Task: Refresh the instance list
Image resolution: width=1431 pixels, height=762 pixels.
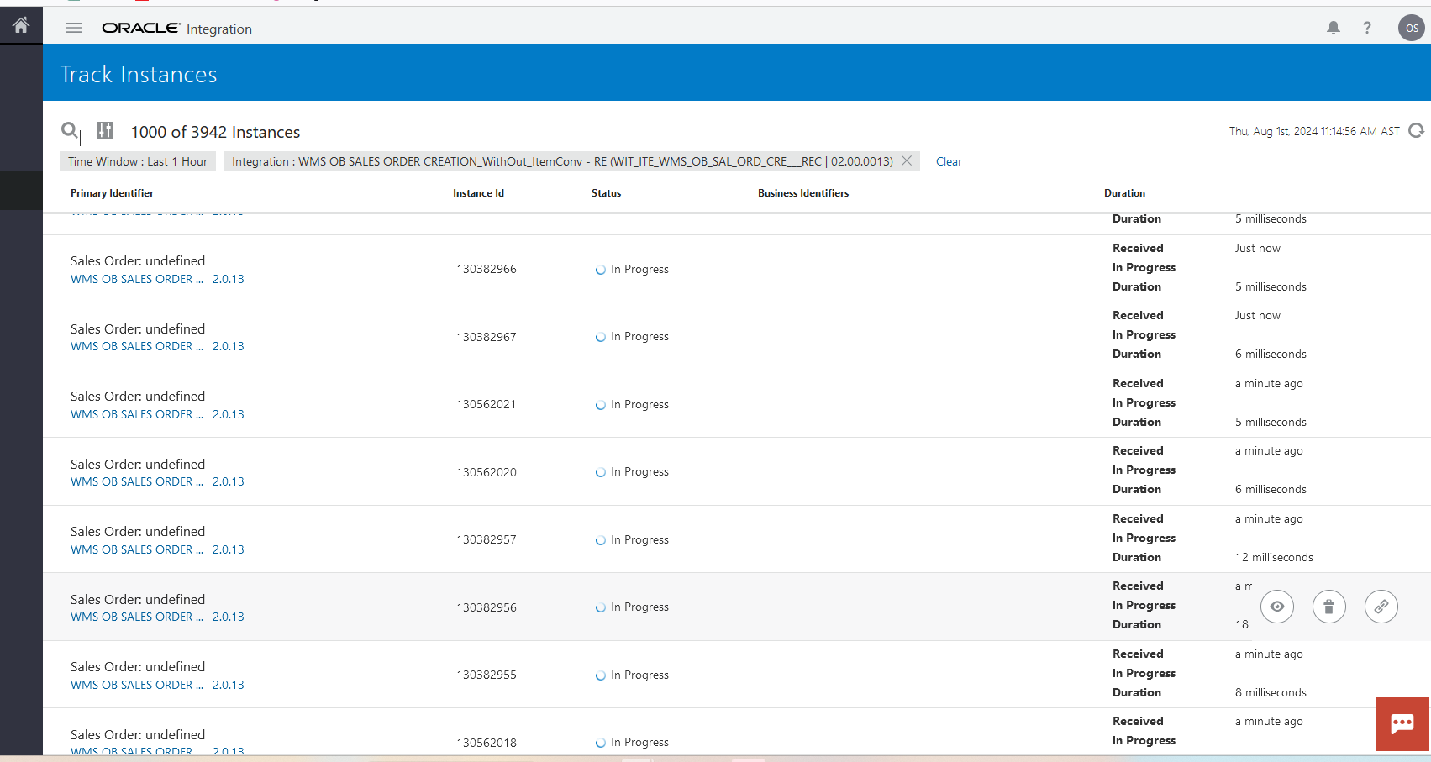Action: click(x=1416, y=130)
